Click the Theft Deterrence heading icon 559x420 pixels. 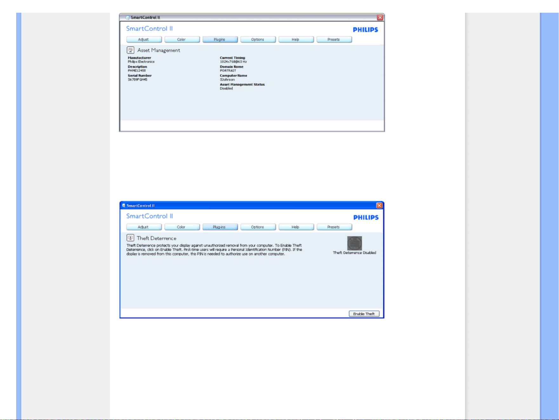point(130,238)
